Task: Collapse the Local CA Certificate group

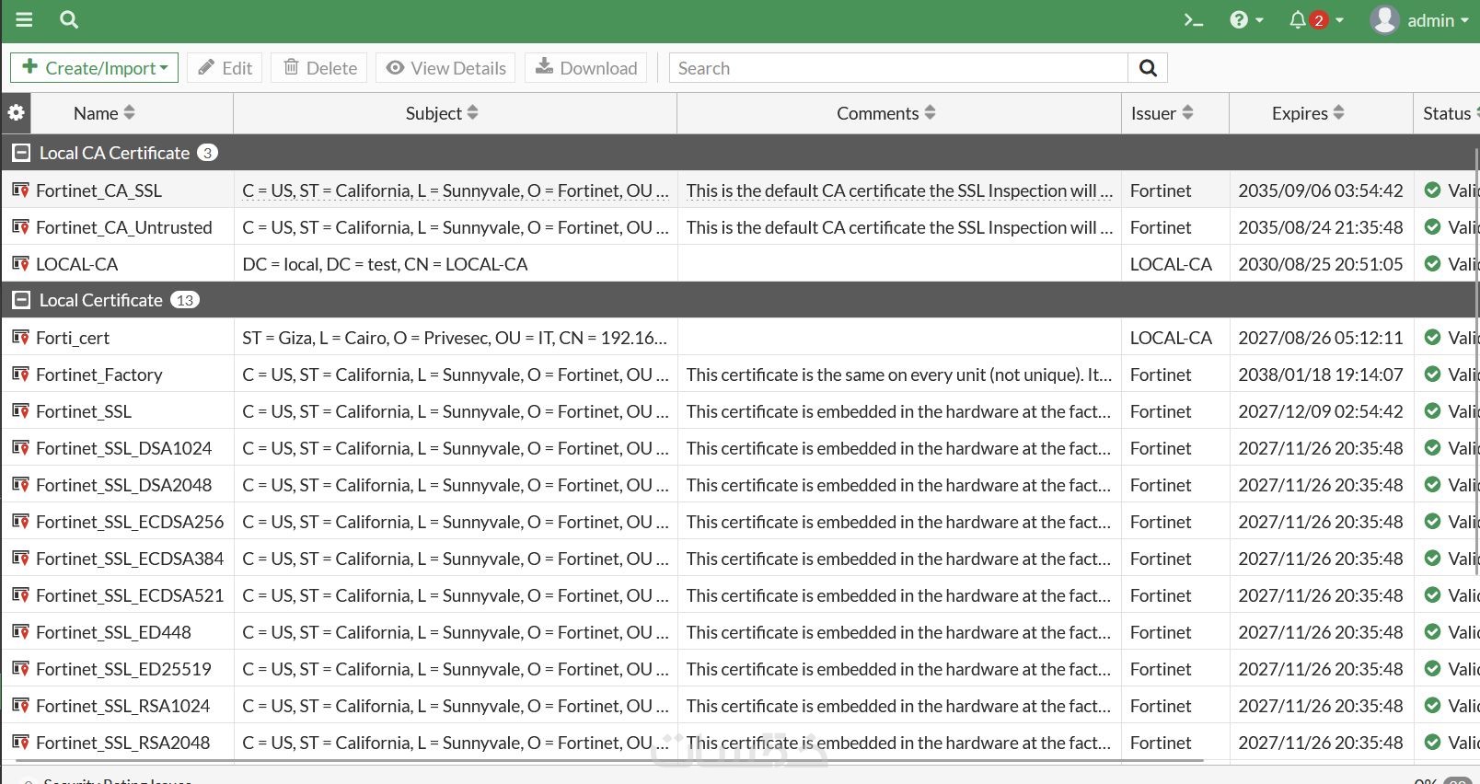Action: 21,153
